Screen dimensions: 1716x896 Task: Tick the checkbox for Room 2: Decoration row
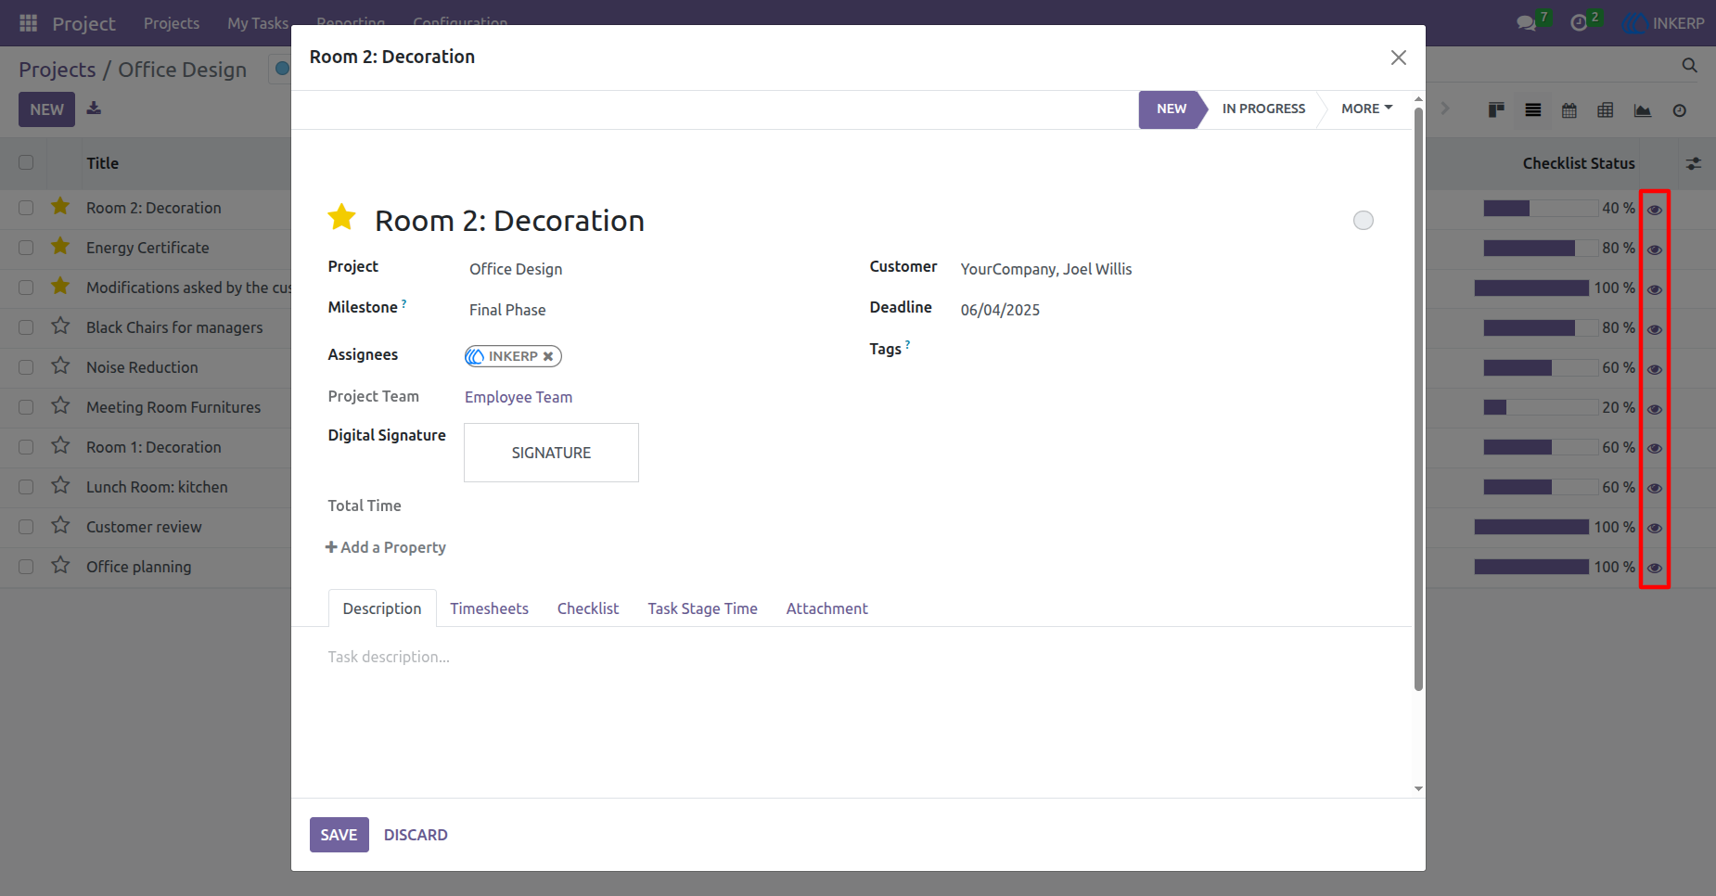26,208
